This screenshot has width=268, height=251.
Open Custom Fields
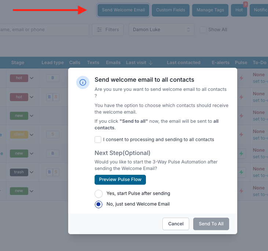tap(170, 10)
